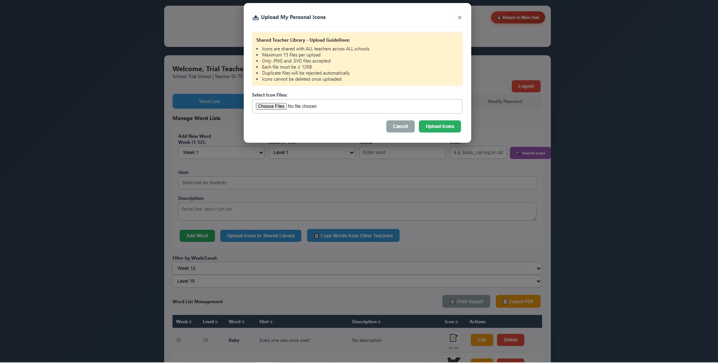Switch to the Word Lists tab
718x363 pixels.
coord(209,101)
